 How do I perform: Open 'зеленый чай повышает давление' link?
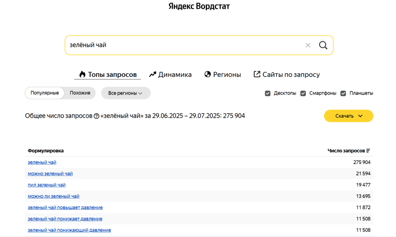(x=65, y=208)
